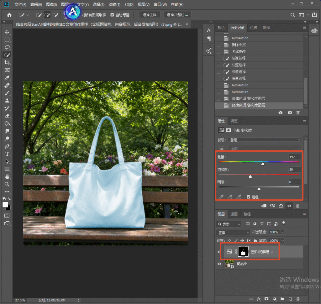Select the 色相/饱和度 1 layer mask thumbnail
Image resolution: width=321 pixels, height=304 pixels.
243,252
